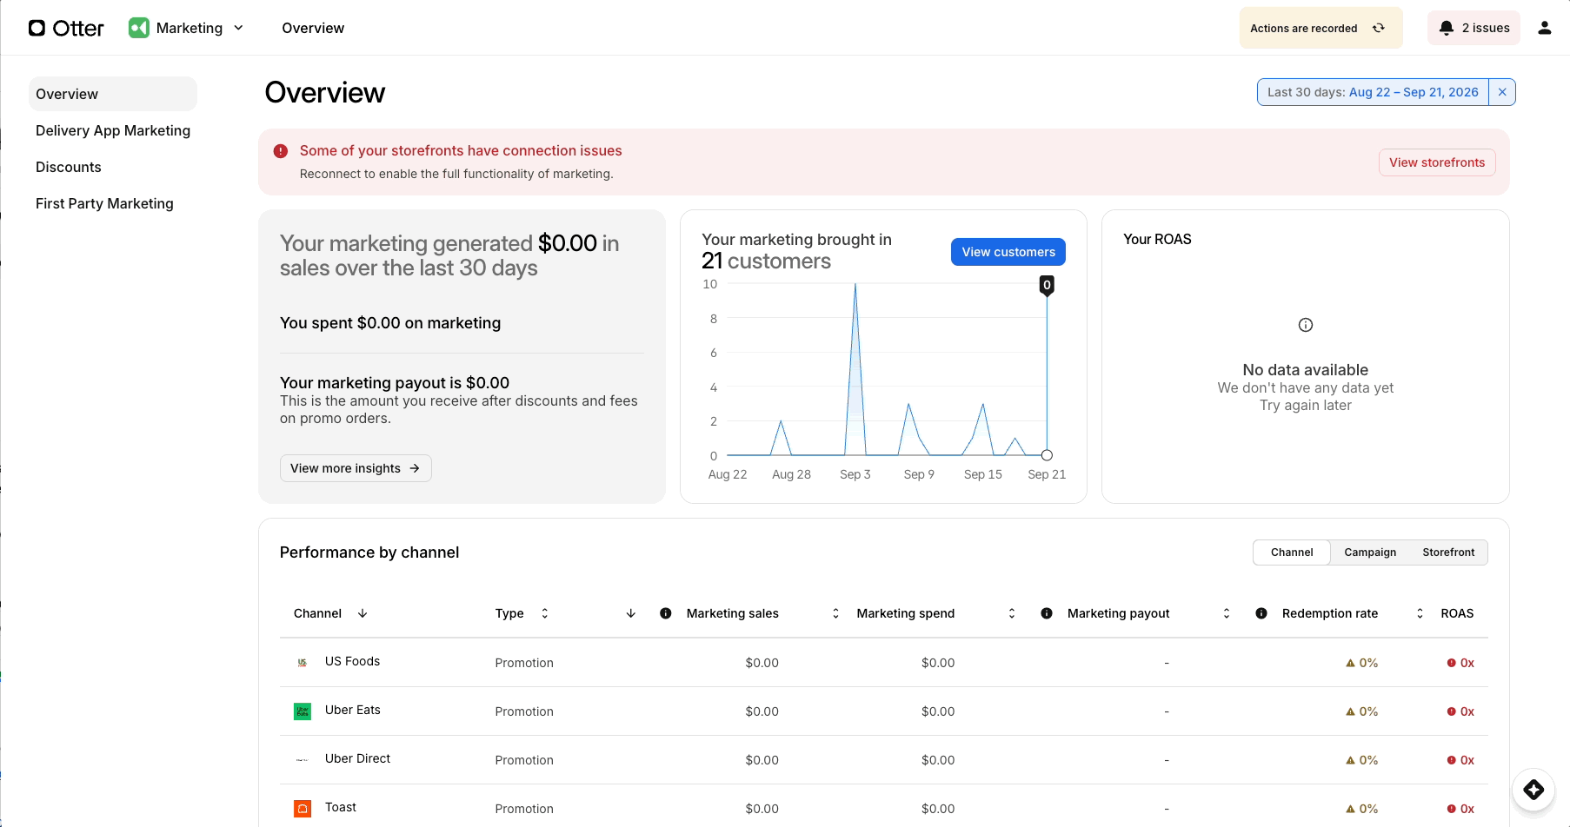Click the Marketing sales info icon
The width and height of the screenshot is (1570, 827).
tap(666, 613)
